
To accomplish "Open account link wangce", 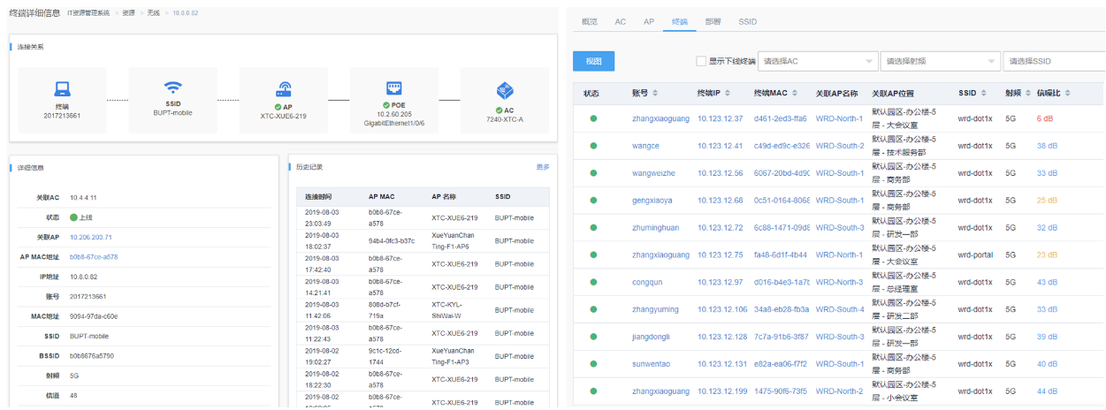I will coord(645,146).
